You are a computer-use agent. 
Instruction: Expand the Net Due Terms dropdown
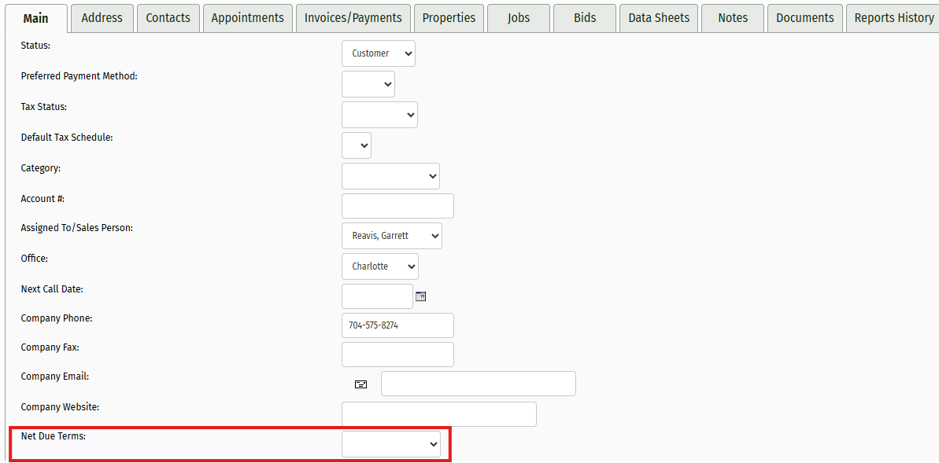click(x=390, y=444)
